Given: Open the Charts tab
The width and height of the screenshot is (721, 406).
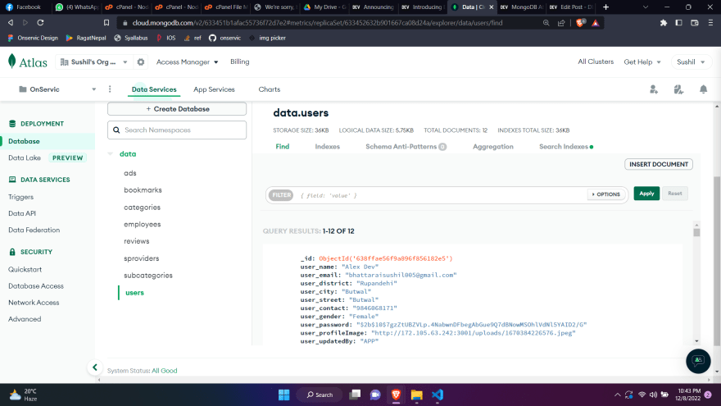Looking at the screenshot, I should pos(269,89).
